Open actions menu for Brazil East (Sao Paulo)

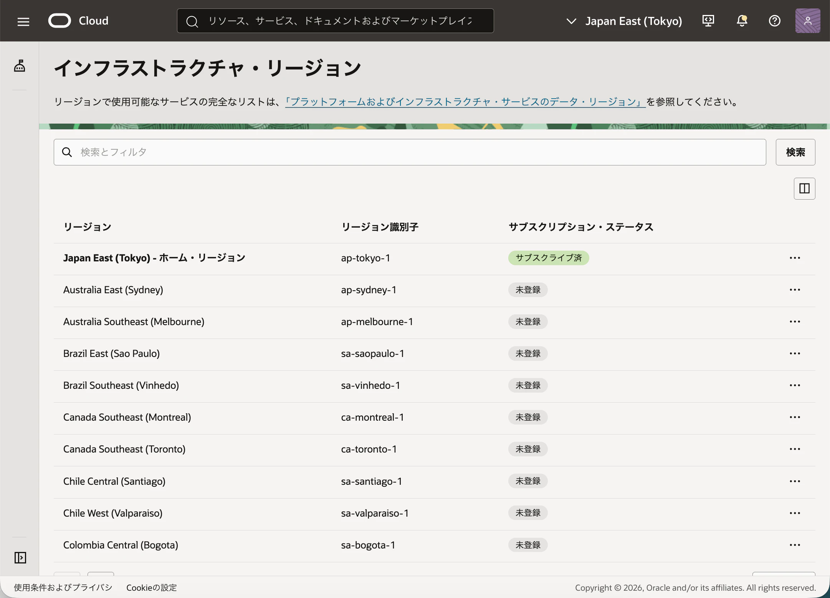tap(795, 354)
